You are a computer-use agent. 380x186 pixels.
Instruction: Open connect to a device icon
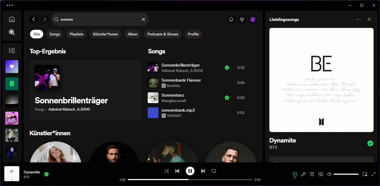[321, 174]
